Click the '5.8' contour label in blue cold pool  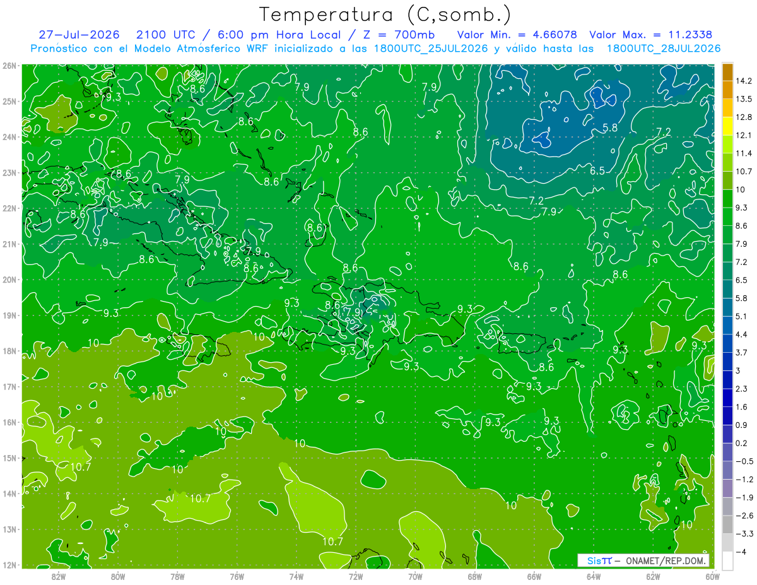[x=610, y=128]
